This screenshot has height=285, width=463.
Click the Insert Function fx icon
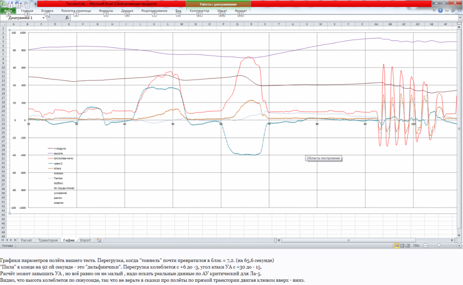67,18
